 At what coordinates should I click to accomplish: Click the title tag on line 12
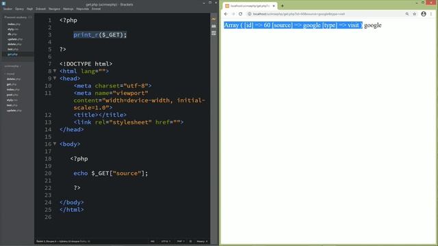[100, 115]
